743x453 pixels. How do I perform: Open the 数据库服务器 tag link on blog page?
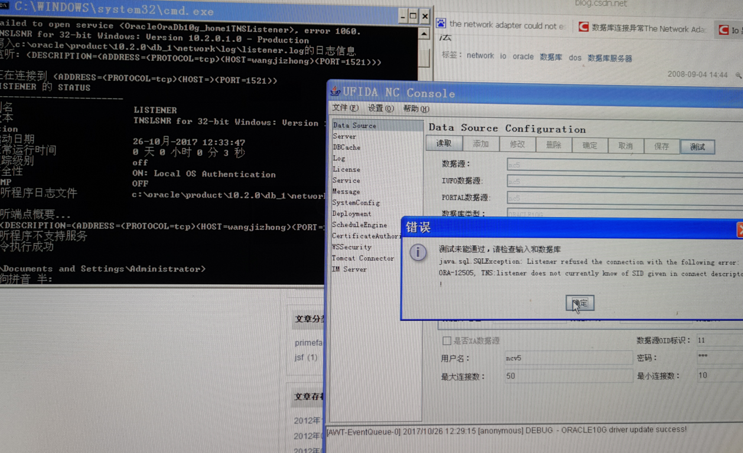[x=610, y=58]
